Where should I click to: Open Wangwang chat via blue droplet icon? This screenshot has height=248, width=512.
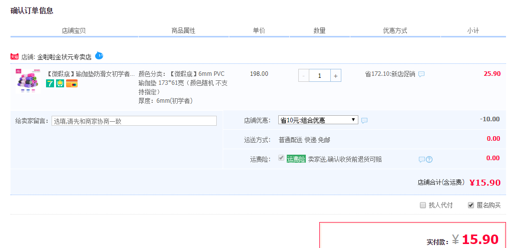coord(99,56)
